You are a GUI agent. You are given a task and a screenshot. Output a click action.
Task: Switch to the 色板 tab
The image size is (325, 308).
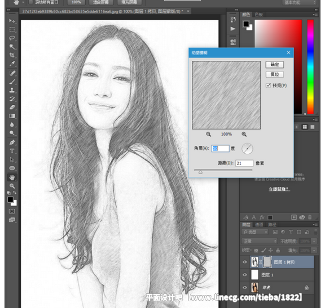click(x=259, y=15)
